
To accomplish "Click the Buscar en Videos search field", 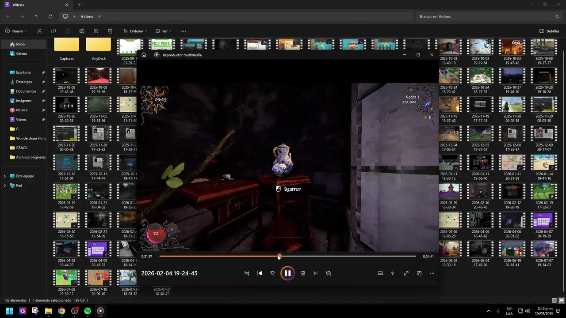I will [x=489, y=16].
